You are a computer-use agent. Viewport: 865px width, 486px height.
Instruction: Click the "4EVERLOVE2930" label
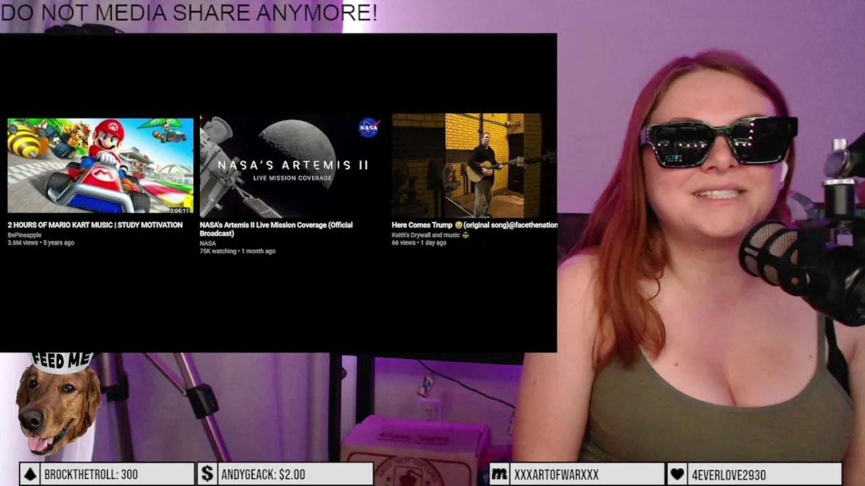click(x=728, y=475)
